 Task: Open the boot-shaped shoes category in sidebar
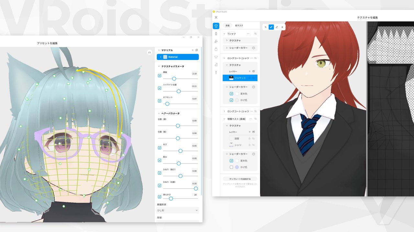(x=216, y=65)
